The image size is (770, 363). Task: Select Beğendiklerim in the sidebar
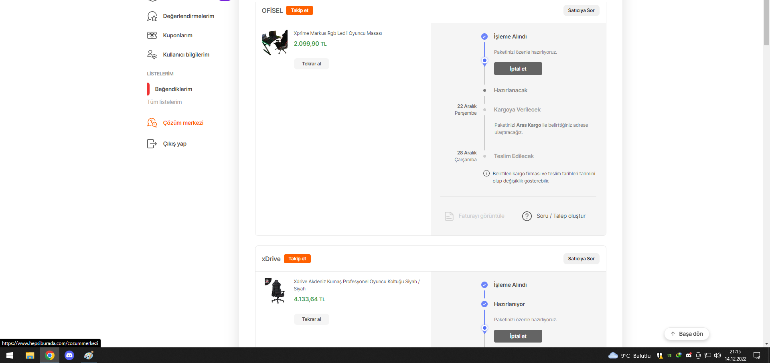tap(174, 89)
